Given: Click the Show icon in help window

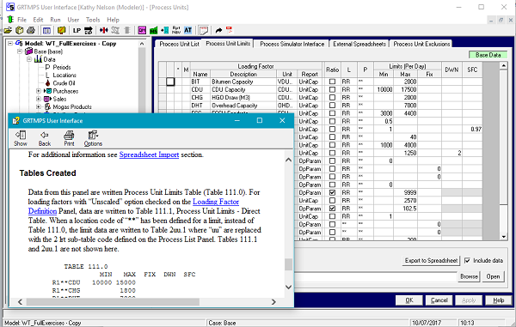Looking at the screenshot, I should [x=21, y=138].
